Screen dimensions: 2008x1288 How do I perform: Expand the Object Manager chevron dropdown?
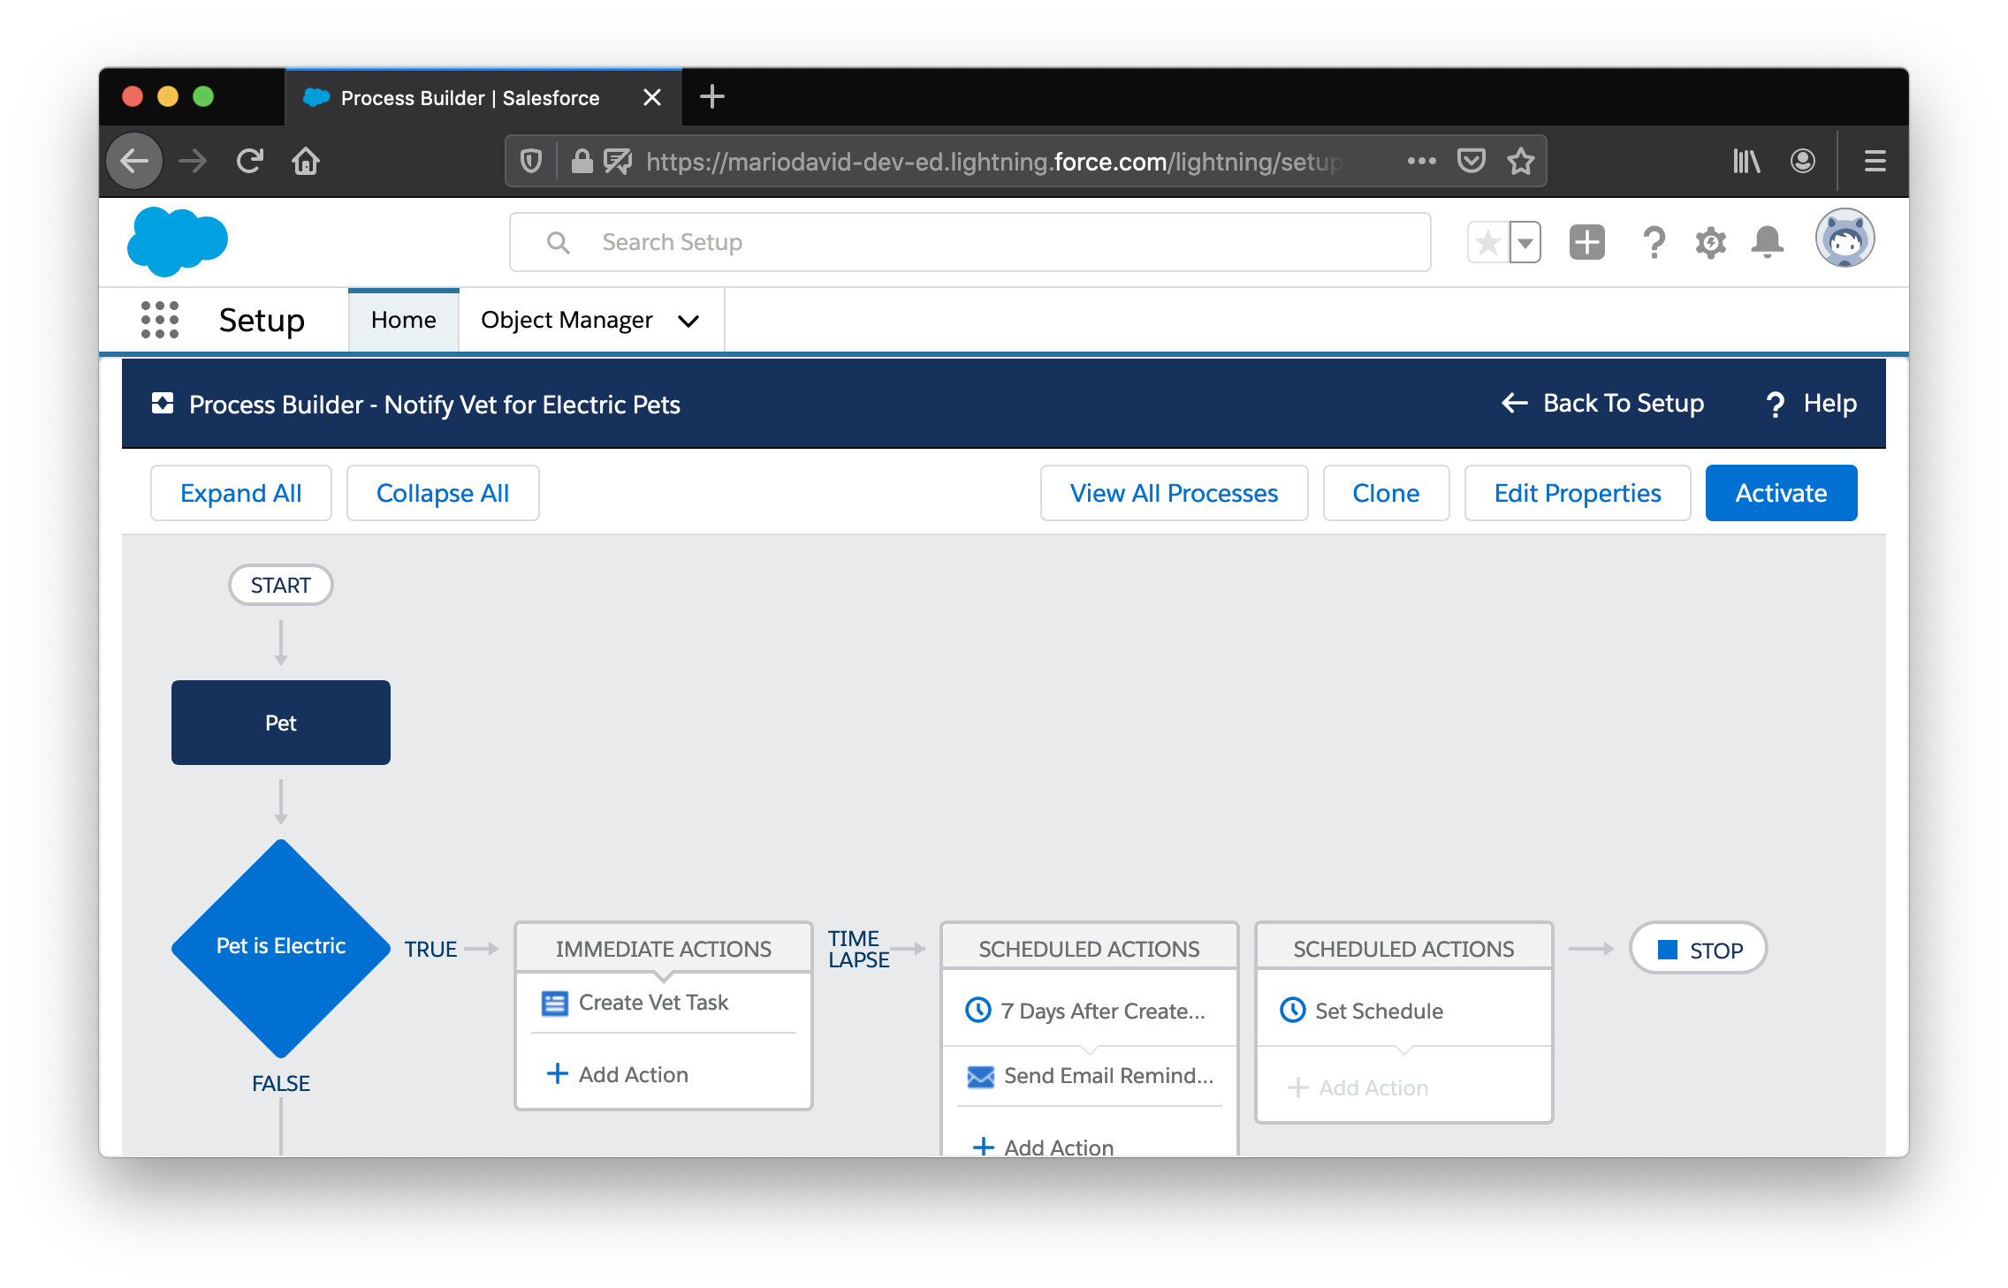[x=688, y=321]
